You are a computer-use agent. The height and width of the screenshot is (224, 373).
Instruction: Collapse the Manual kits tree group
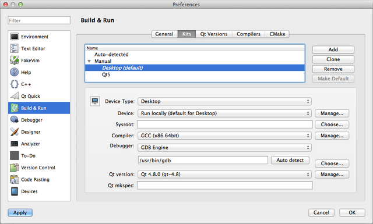pyautogui.click(x=89, y=61)
